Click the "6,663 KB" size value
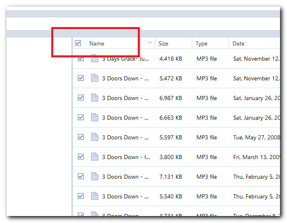Image resolution: width=287 pixels, height=223 pixels. pos(171,118)
